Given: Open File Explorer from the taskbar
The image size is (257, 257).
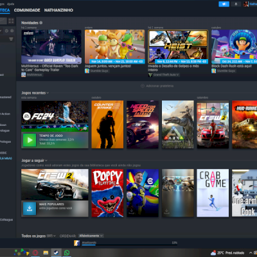Looking at the screenshot, I should (x=46, y=253).
